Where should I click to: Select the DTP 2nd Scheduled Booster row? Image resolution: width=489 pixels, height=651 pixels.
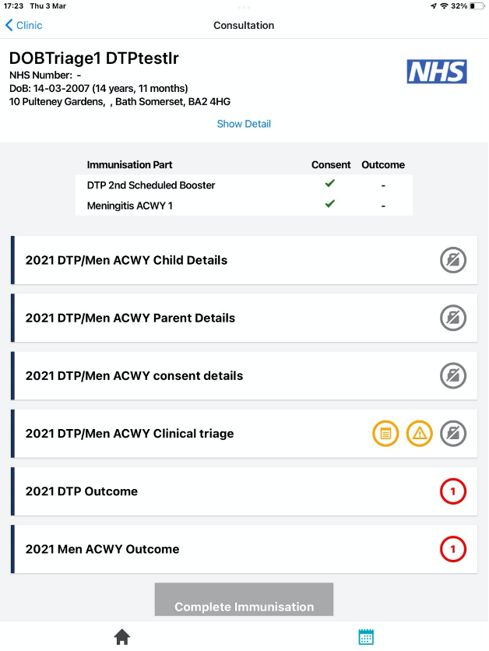pos(151,185)
